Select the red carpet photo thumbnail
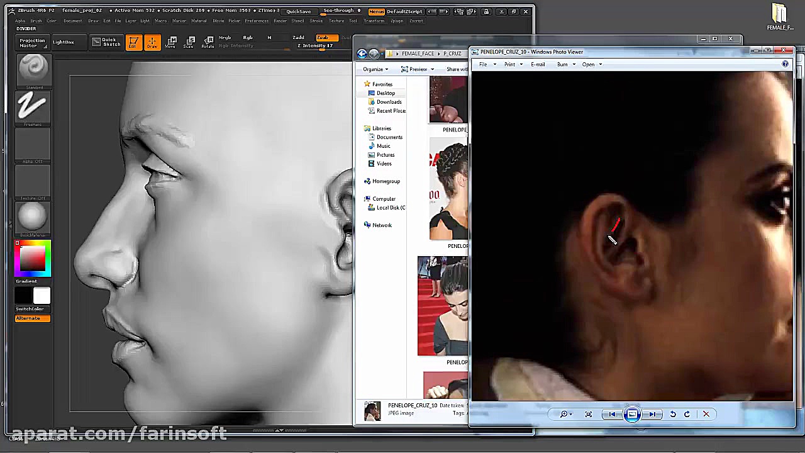This screenshot has width=805, height=453. click(443, 306)
